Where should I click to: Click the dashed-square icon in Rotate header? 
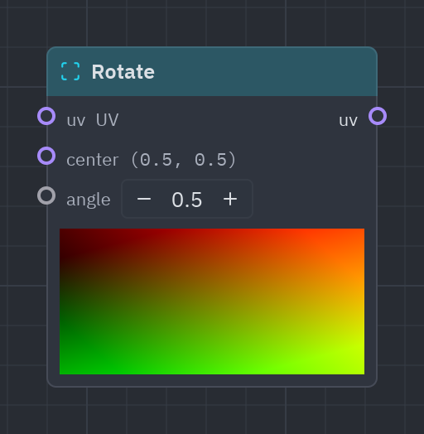pyautogui.click(x=70, y=71)
